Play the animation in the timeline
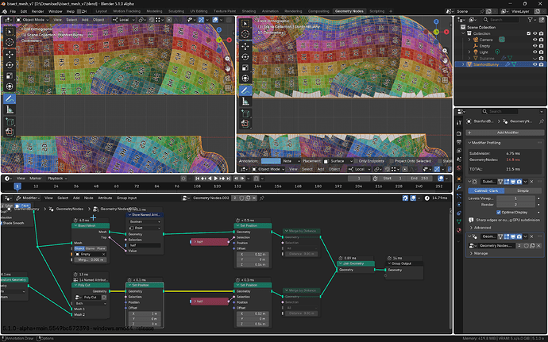 [216, 179]
